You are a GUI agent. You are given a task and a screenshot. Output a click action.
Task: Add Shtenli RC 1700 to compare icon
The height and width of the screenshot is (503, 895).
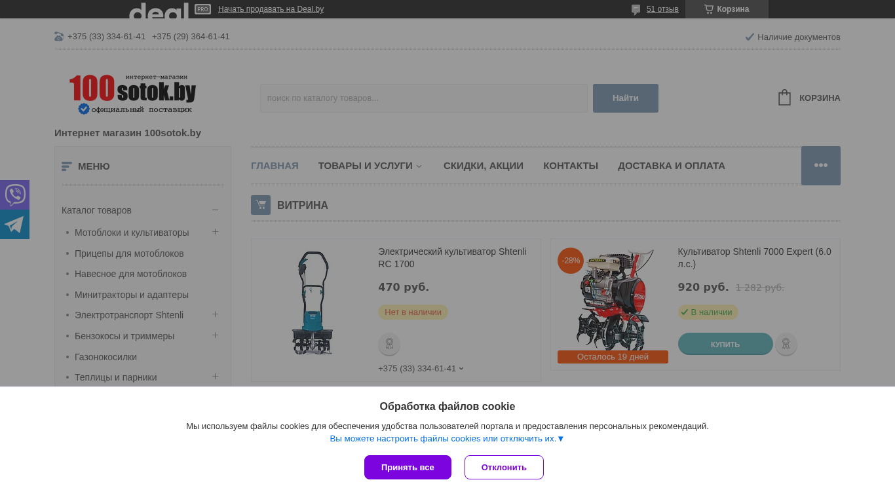(x=389, y=344)
